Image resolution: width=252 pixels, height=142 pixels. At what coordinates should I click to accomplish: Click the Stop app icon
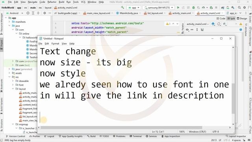coord(216,7)
